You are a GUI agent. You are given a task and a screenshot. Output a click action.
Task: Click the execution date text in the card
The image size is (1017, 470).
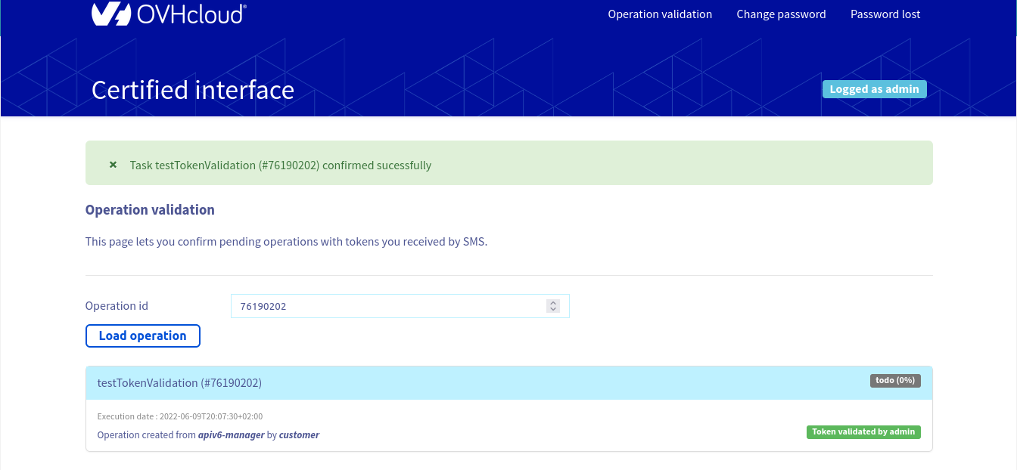180,416
